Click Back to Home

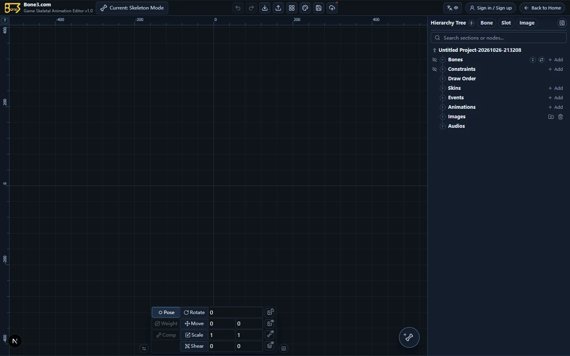click(x=542, y=8)
